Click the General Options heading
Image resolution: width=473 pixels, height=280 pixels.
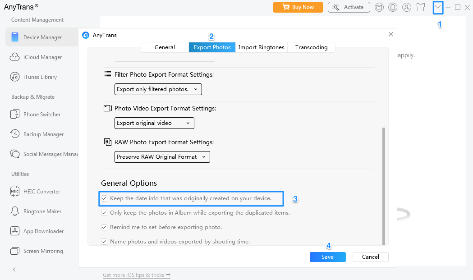click(129, 183)
